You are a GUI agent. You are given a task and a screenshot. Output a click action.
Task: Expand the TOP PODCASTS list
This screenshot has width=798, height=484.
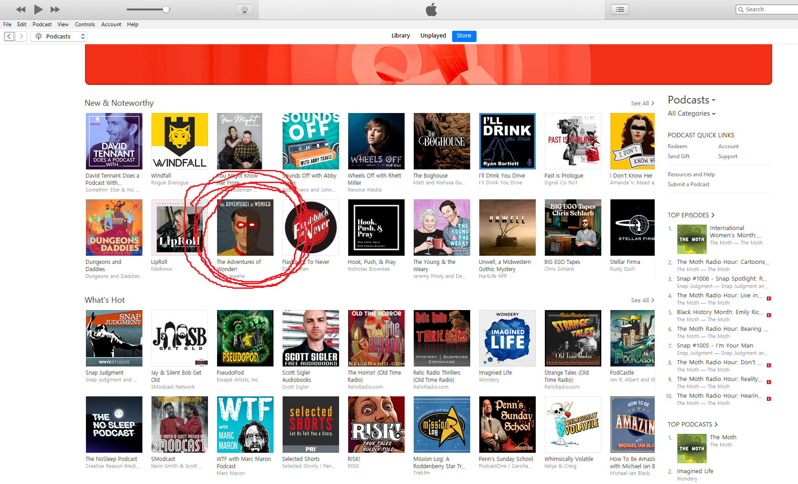coord(693,424)
